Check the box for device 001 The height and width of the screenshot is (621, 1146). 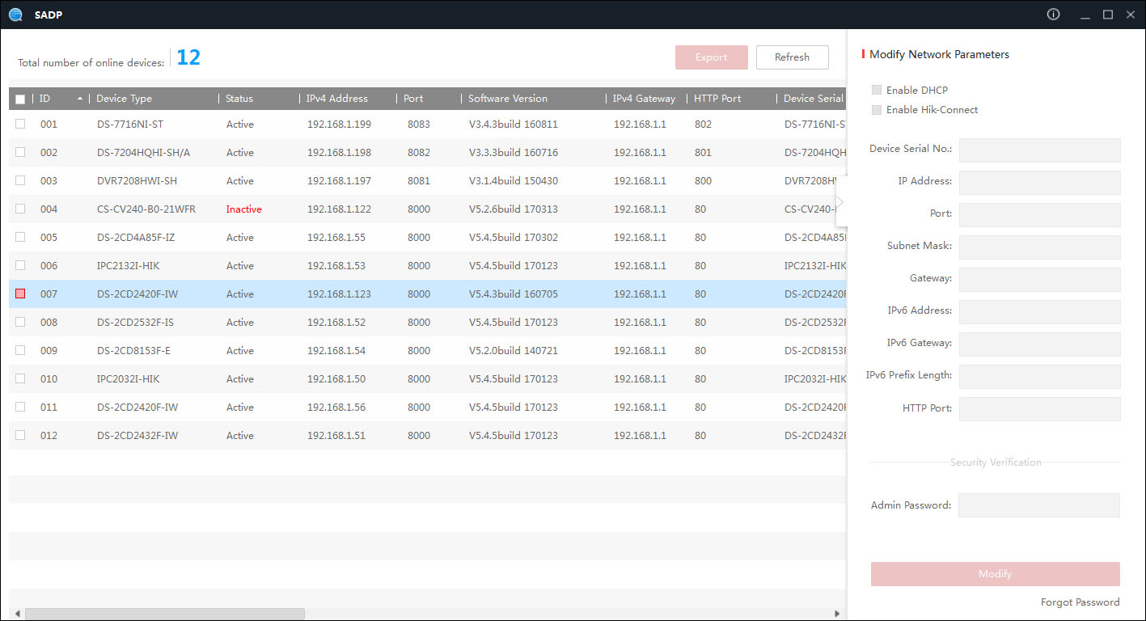pyautogui.click(x=20, y=124)
